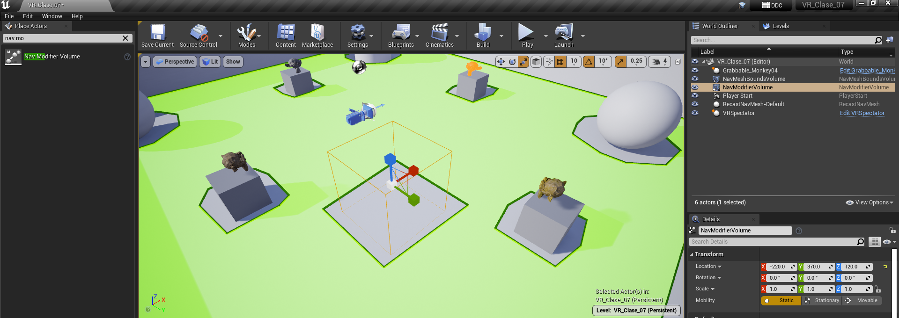Image resolution: width=899 pixels, height=318 pixels.
Task: Set Mobility to Movable
Action: tap(862, 301)
